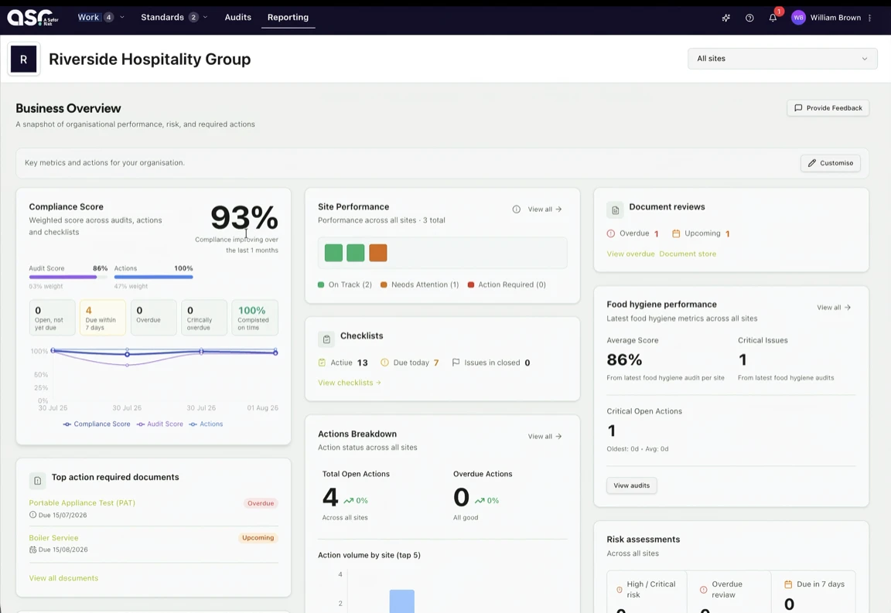Open the Document store link
891x613 pixels.
click(x=688, y=254)
